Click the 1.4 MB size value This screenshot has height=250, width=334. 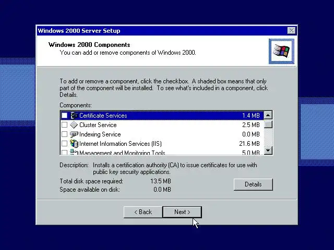click(x=251, y=116)
